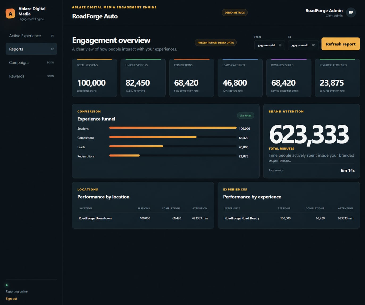Click the EXPERIENCE column header
365x305 pixels.
(232, 208)
